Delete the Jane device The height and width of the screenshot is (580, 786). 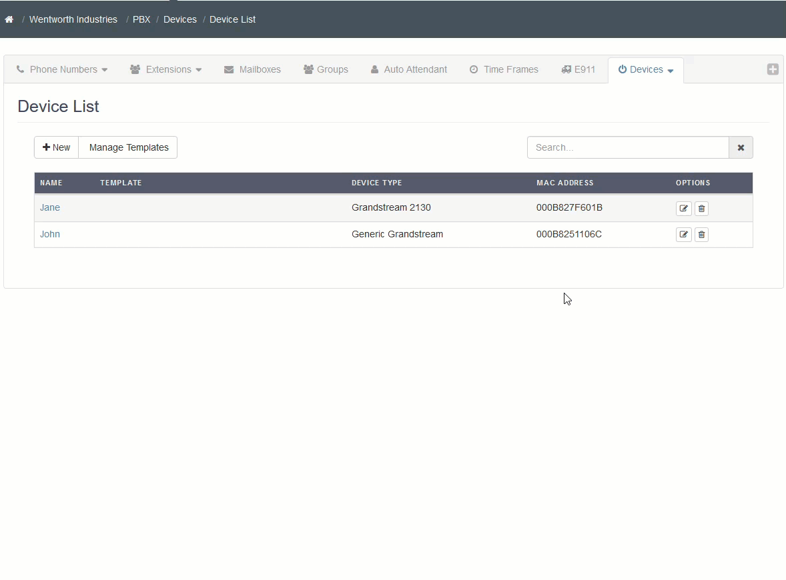coord(701,209)
